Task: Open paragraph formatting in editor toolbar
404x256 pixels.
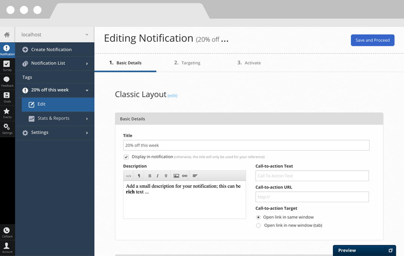Action: (139, 176)
